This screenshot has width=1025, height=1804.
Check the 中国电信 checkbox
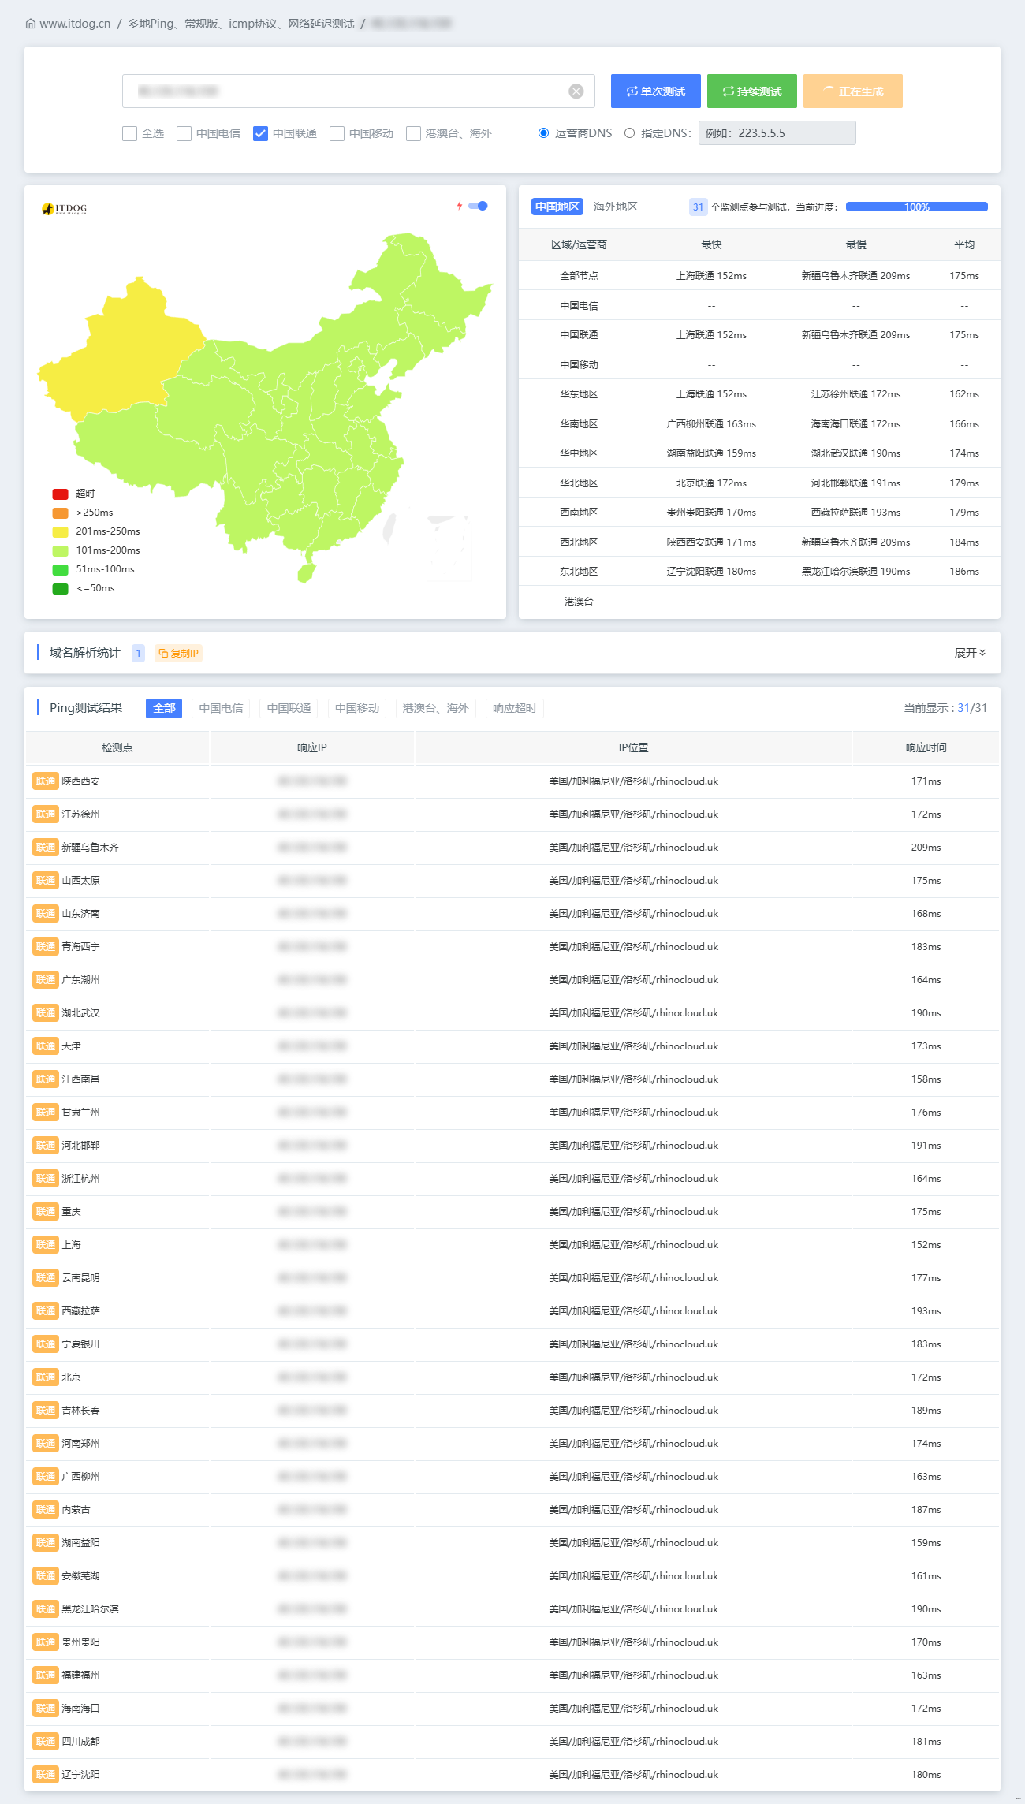point(184,133)
